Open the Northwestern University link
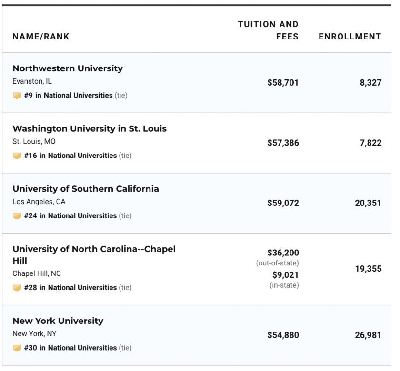 [x=67, y=68]
